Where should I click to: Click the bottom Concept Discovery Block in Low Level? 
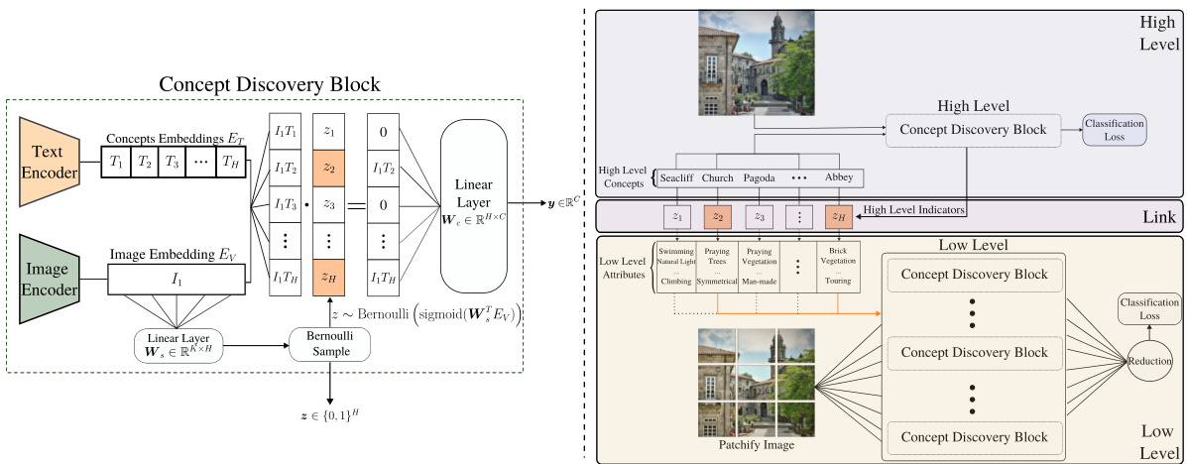click(974, 437)
